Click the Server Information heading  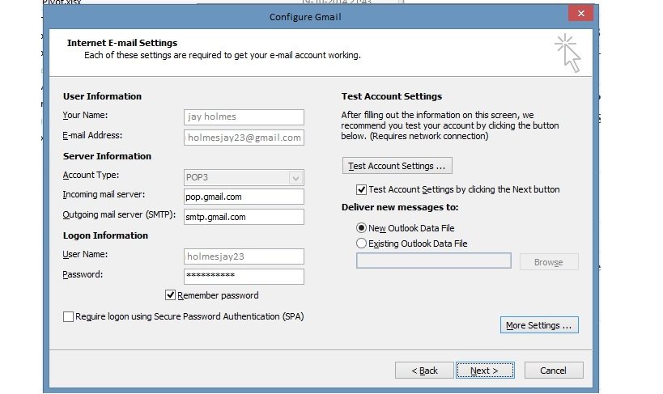[x=107, y=156]
